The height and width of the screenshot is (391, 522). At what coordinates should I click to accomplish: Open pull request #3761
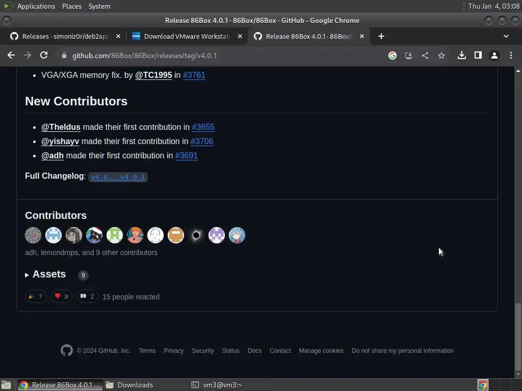pyautogui.click(x=194, y=75)
